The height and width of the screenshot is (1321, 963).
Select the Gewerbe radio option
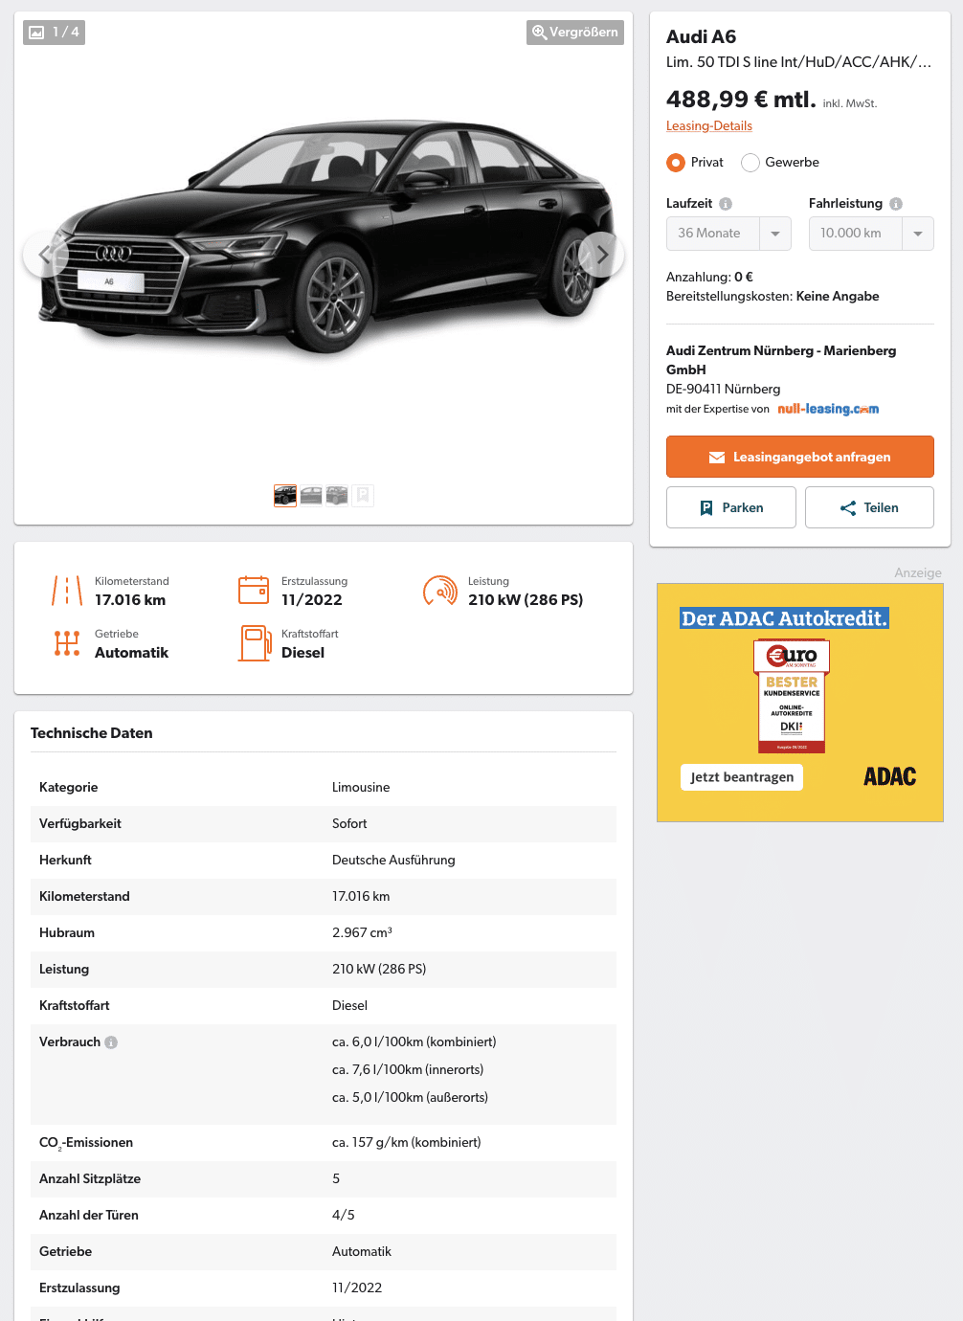750,163
